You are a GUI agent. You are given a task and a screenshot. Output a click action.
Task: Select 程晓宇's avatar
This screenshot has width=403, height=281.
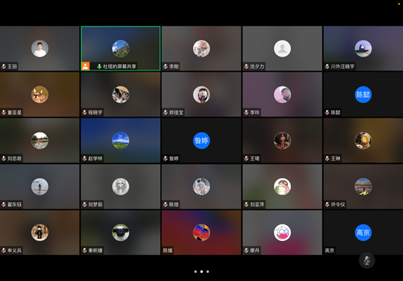click(x=121, y=94)
